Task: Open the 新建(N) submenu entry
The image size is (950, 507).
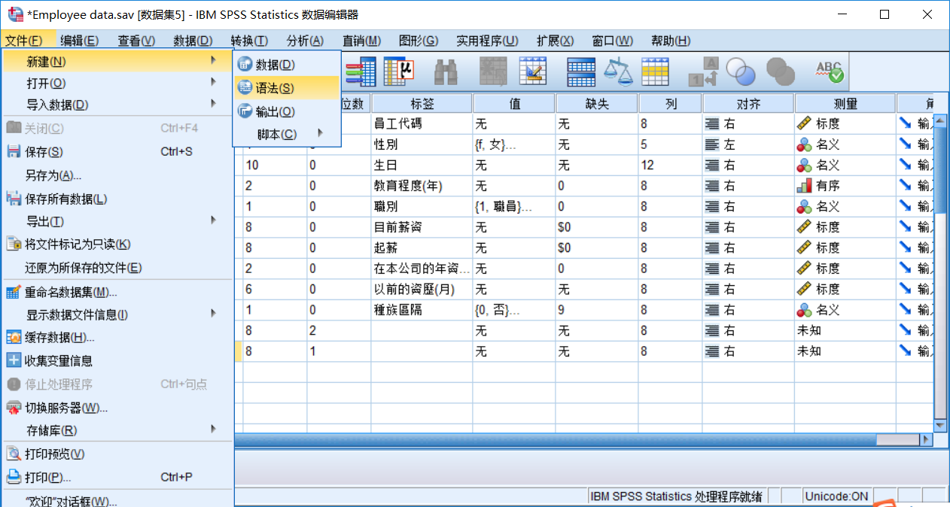Action: (117, 61)
